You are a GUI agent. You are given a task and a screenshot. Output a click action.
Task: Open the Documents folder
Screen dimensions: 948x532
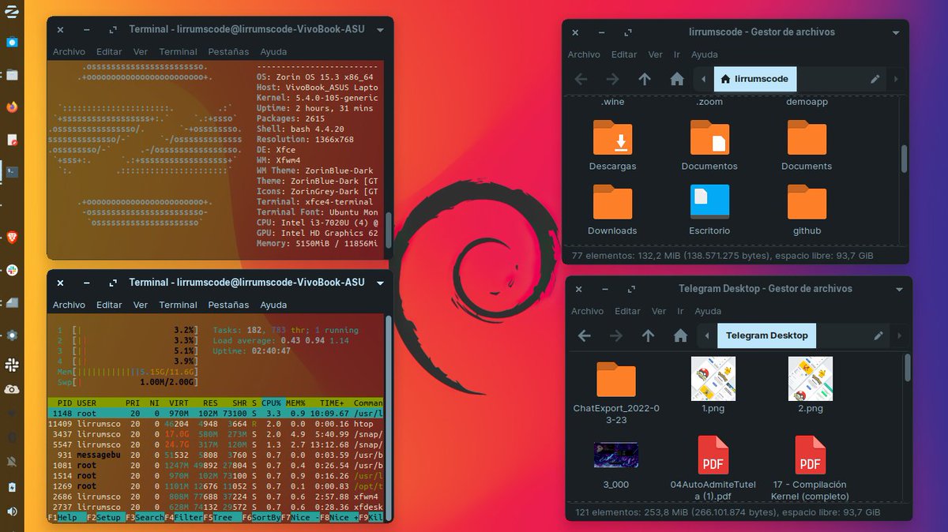pyautogui.click(x=807, y=146)
